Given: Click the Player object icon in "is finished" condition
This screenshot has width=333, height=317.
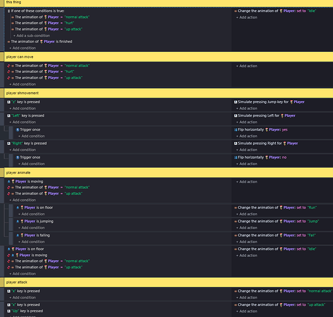Looking at the screenshot, I should (41, 42).
